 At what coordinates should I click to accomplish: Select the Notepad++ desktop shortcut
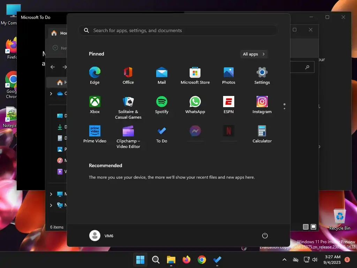pos(9,117)
